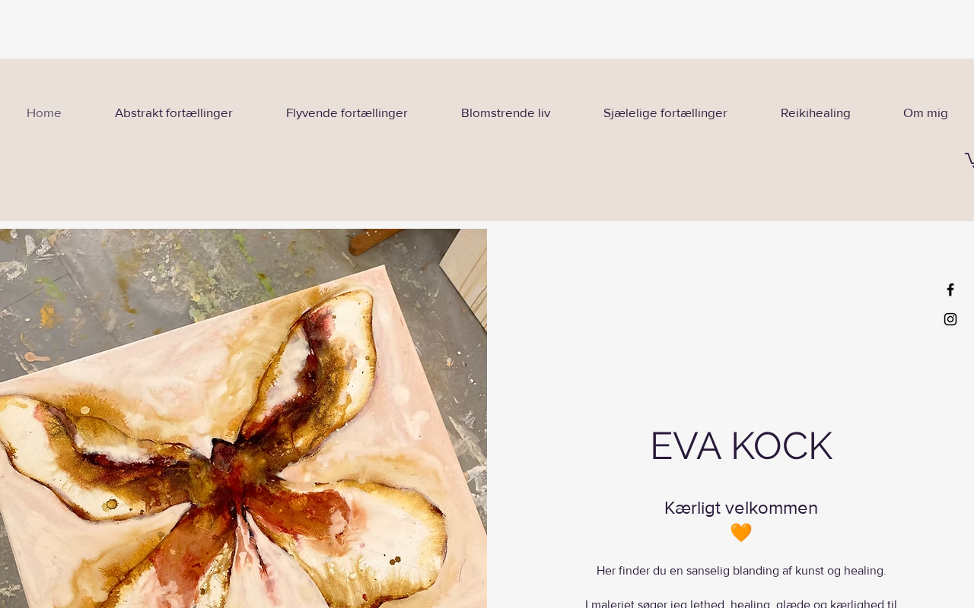Click the 'Her finder du' paragraph

pos(741,571)
